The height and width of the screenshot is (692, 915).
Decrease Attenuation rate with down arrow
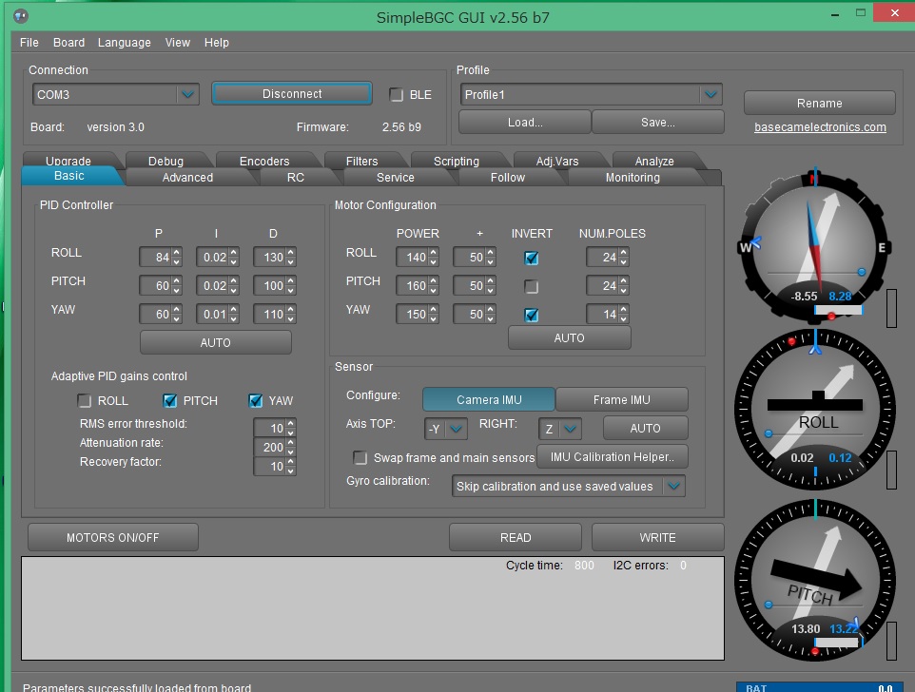click(x=290, y=452)
